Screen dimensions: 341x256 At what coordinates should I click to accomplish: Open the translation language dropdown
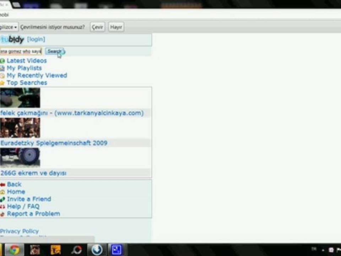tap(9, 27)
